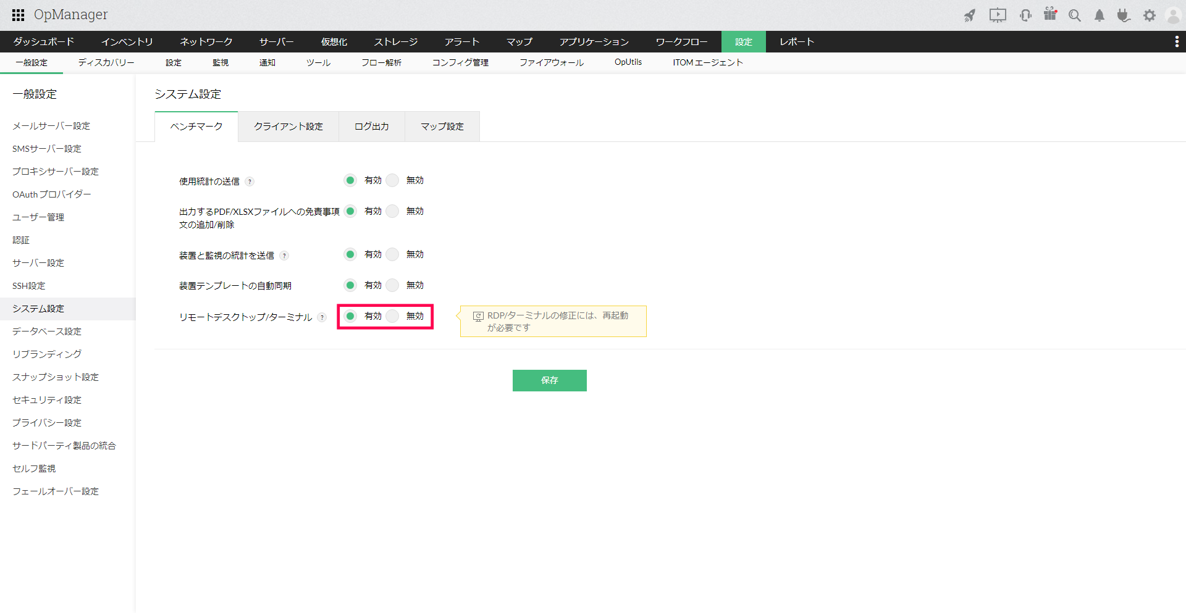Open プライバシー設定 in the sidebar
The image size is (1186, 613).
tap(47, 423)
